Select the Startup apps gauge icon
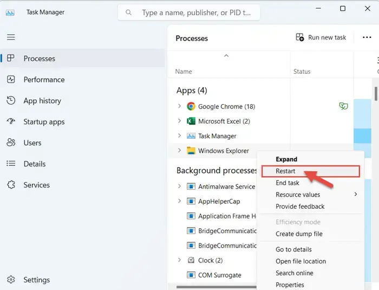This screenshot has width=379, height=290. coord(11,121)
